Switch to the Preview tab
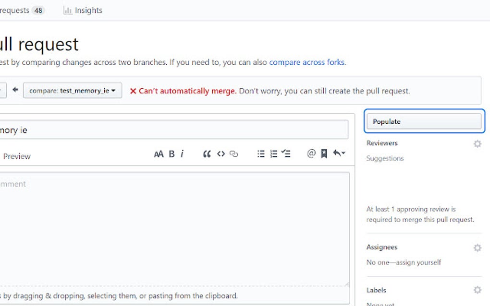Screen dimensions: 490x306 (17, 156)
